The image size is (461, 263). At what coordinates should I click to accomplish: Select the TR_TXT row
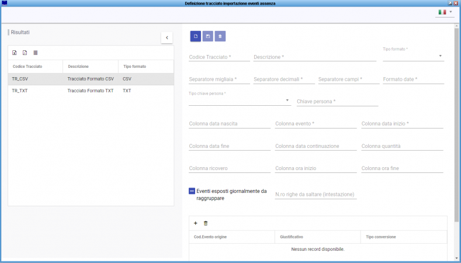91,91
